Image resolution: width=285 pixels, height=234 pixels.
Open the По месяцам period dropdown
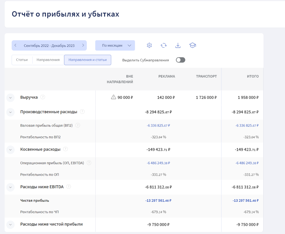point(115,45)
